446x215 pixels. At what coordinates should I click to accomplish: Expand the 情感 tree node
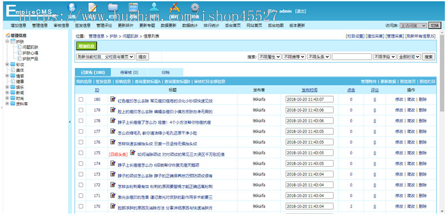(7, 76)
